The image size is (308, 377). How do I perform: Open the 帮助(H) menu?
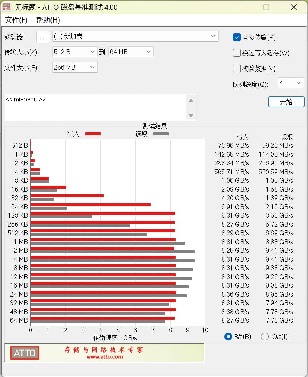point(48,20)
